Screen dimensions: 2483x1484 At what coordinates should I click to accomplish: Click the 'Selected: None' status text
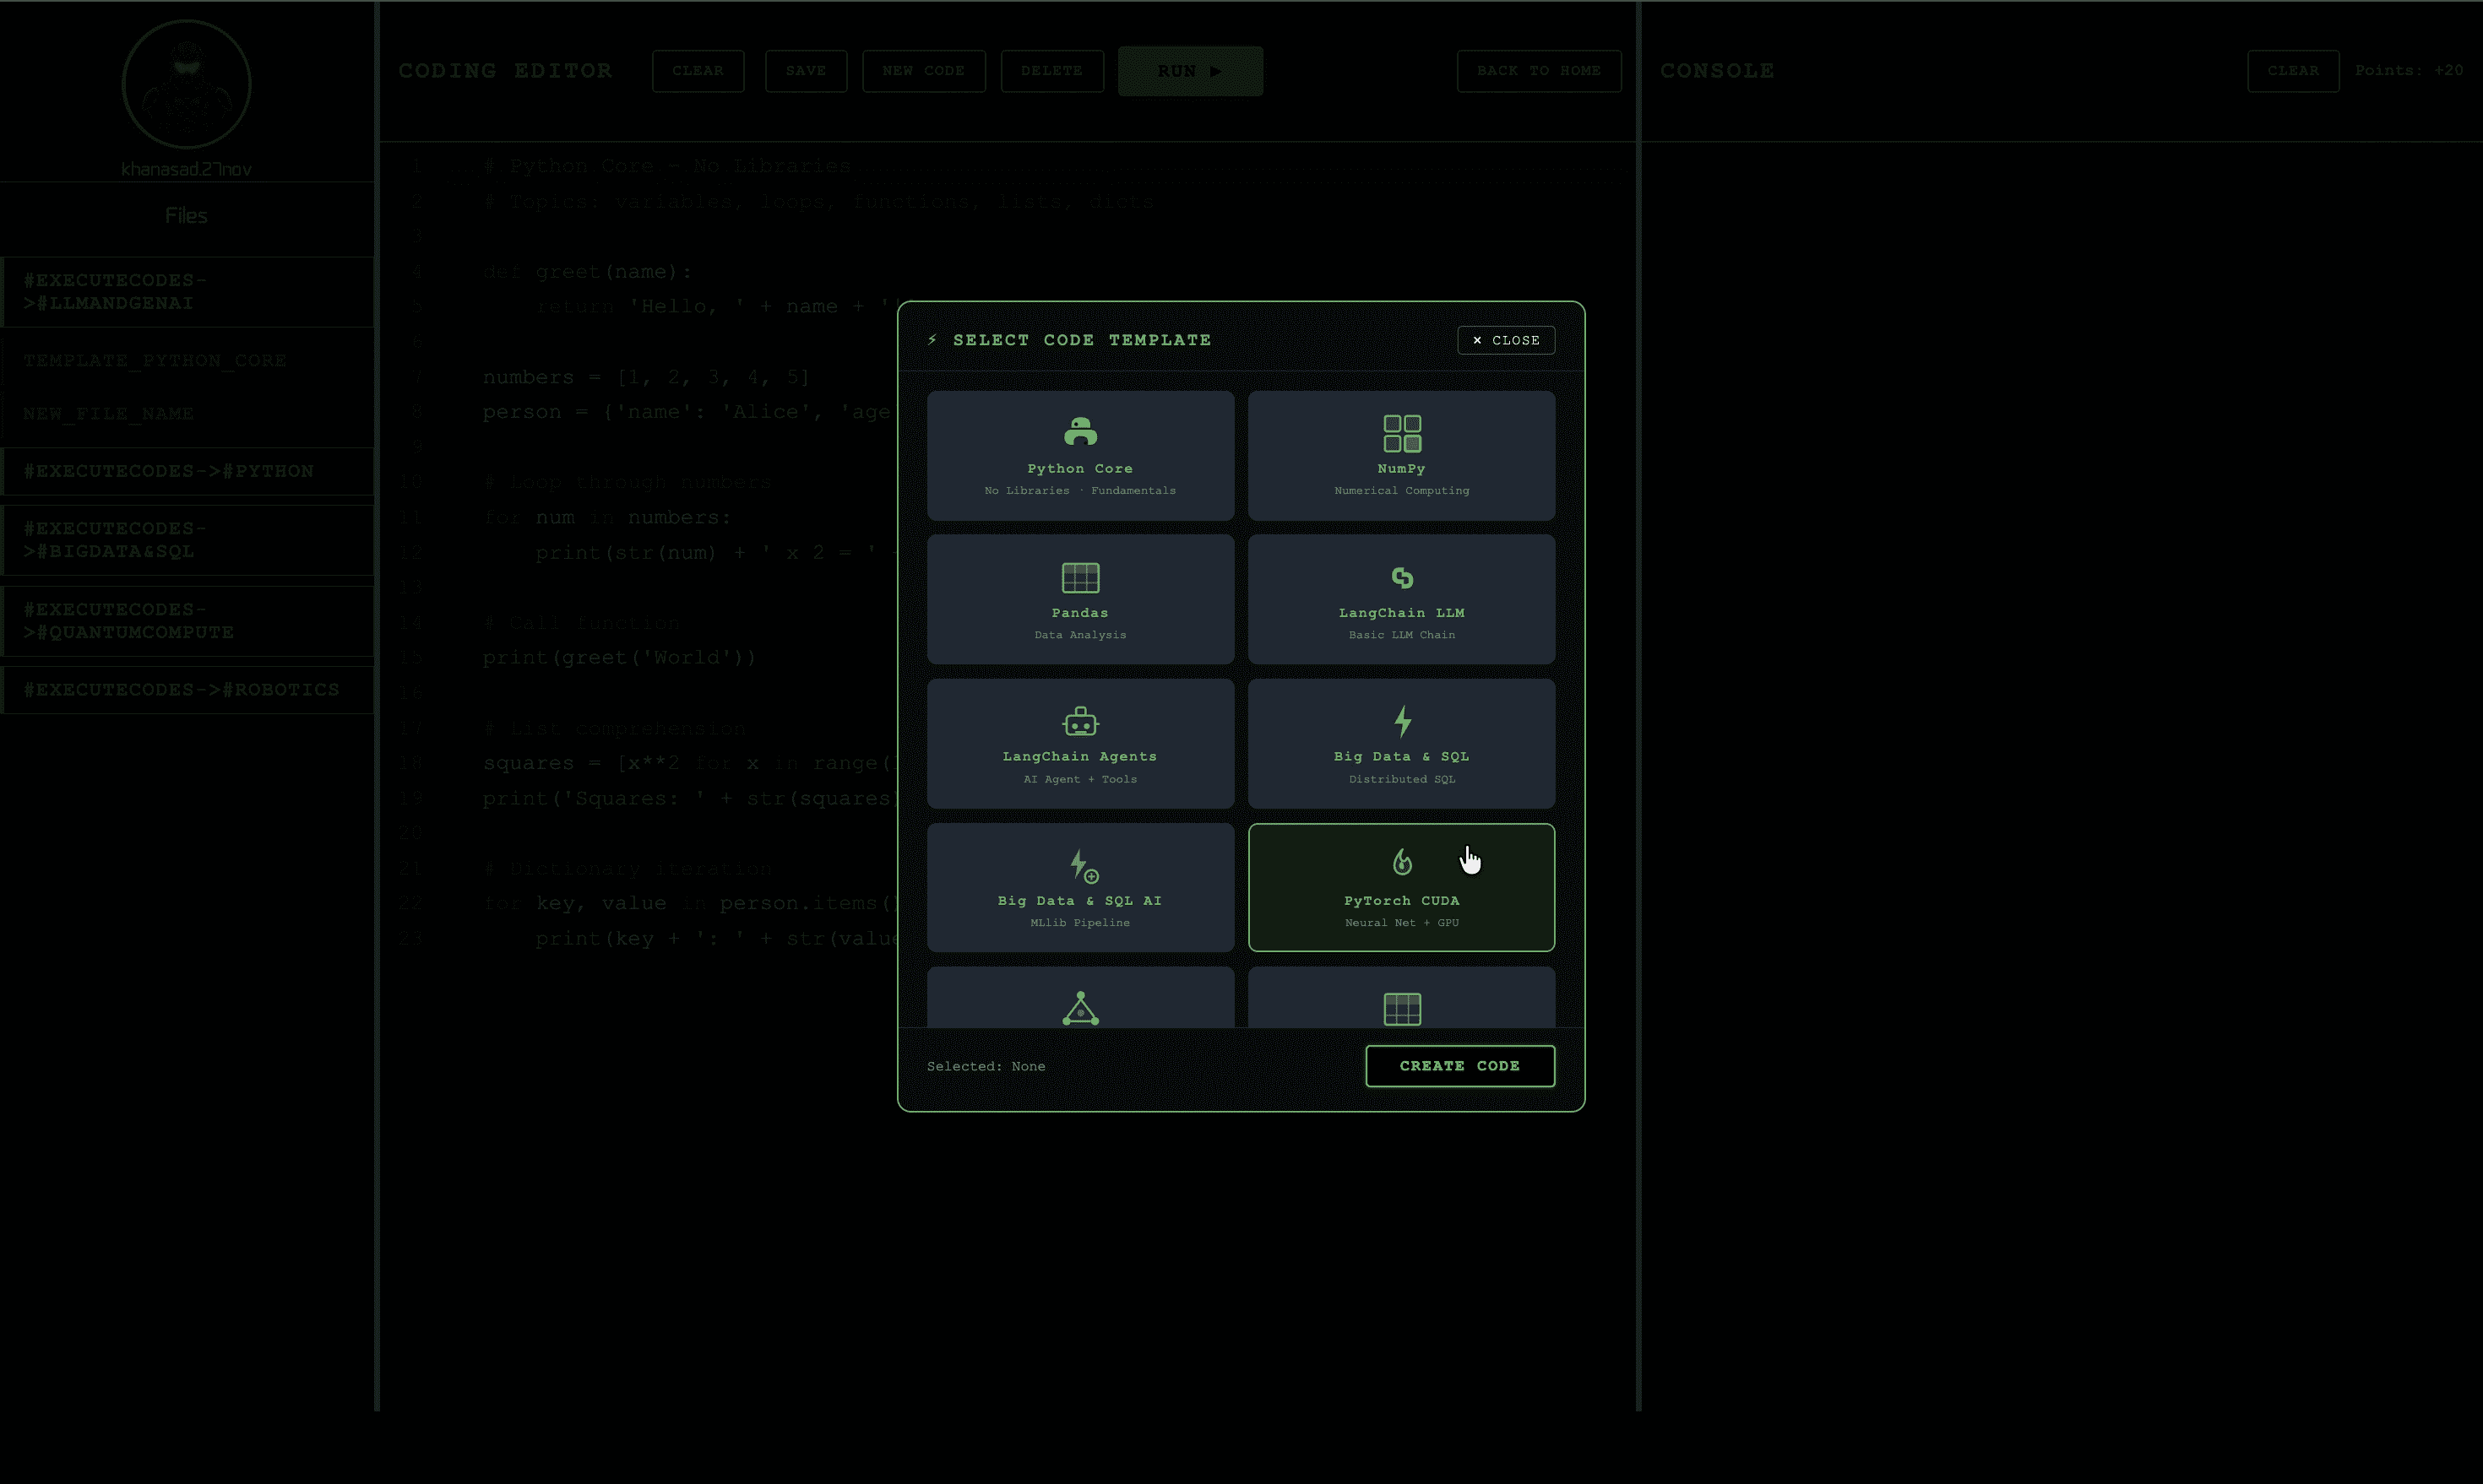(986, 1066)
